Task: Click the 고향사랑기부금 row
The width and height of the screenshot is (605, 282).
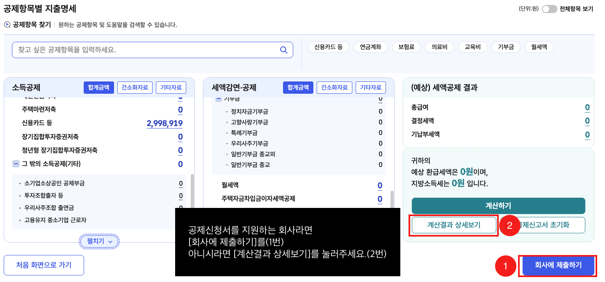Action: [x=303, y=122]
